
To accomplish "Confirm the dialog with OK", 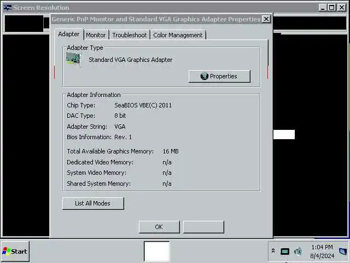I will tap(159, 227).
